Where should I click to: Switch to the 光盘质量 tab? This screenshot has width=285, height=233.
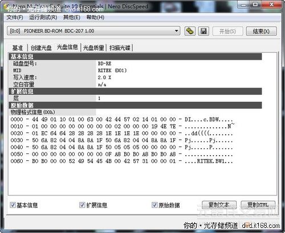coord(93,48)
